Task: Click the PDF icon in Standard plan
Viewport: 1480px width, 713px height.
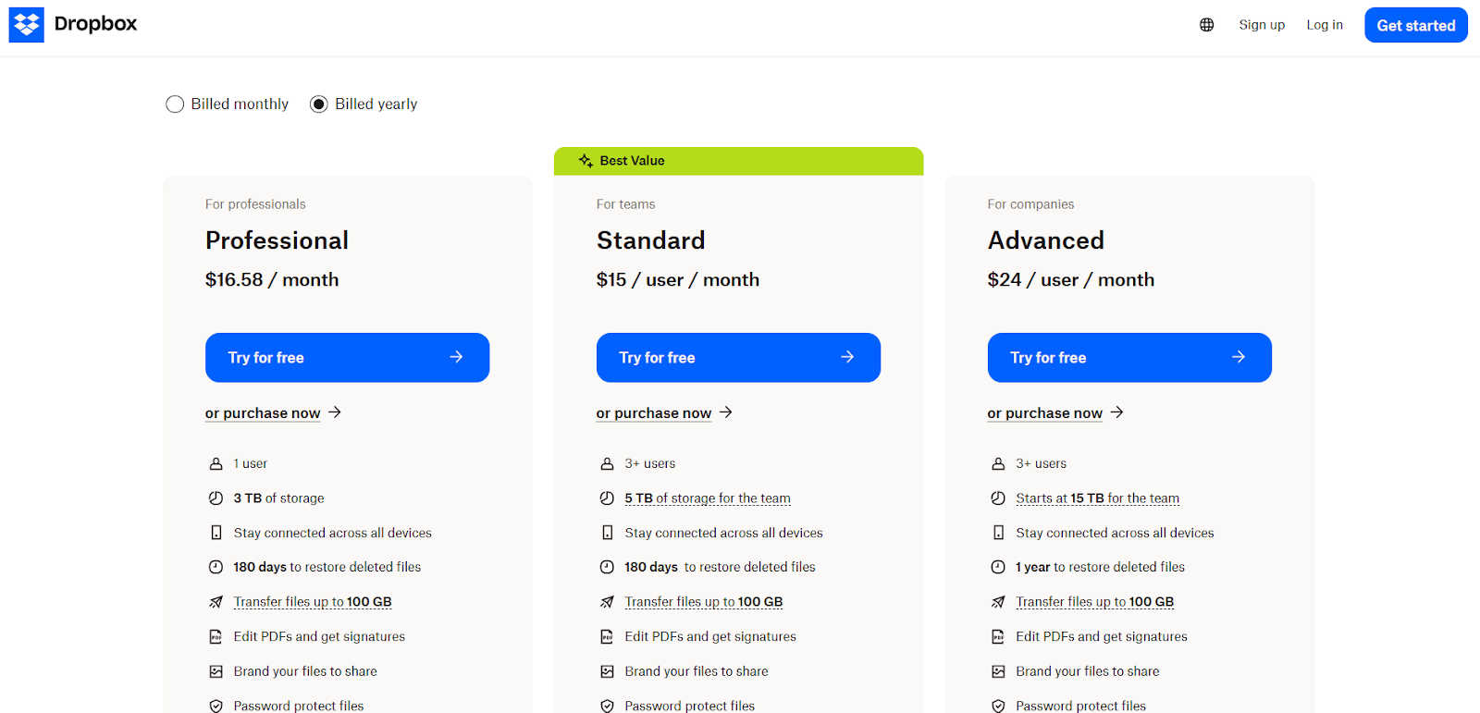Action: 607,636
